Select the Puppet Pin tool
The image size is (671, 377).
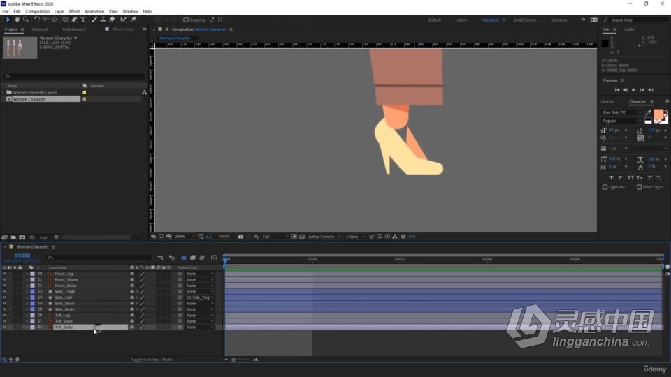(x=134, y=20)
